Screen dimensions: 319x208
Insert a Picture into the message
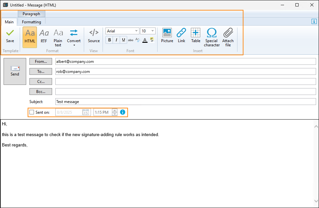(167, 36)
